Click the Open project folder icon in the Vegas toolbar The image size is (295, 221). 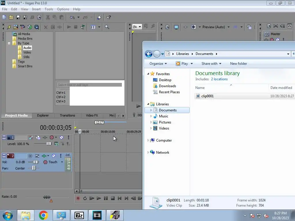tap(11, 17)
